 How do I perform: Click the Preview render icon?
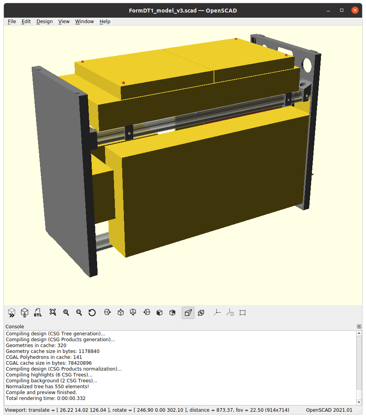pos(11,313)
